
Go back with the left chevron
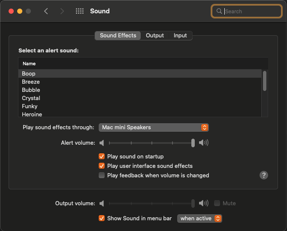[x=46, y=11]
